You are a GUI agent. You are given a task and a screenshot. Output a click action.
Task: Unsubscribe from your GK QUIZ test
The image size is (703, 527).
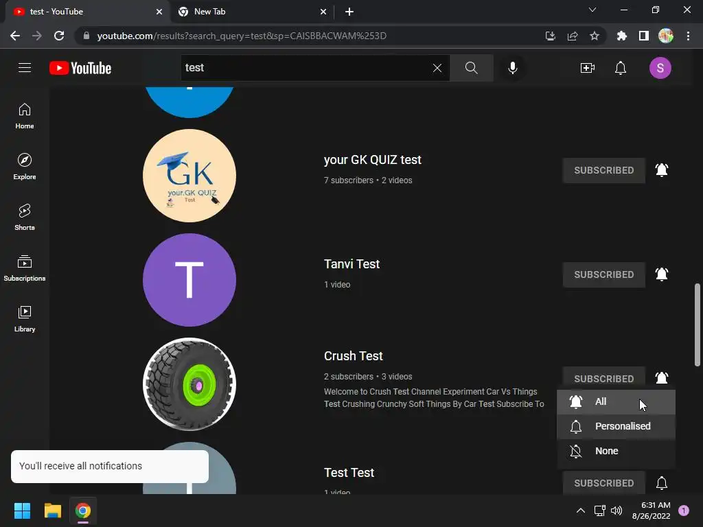pos(604,170)
